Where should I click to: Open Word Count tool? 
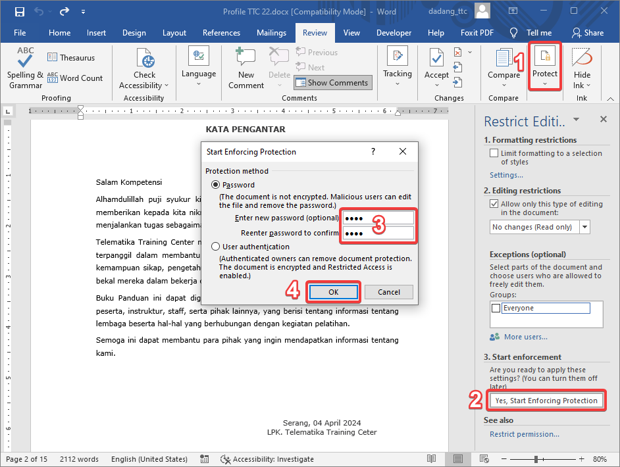tap(75, 78)
